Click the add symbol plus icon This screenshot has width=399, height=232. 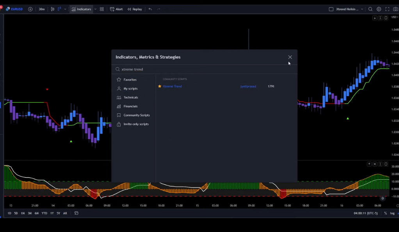pos(30,9)
